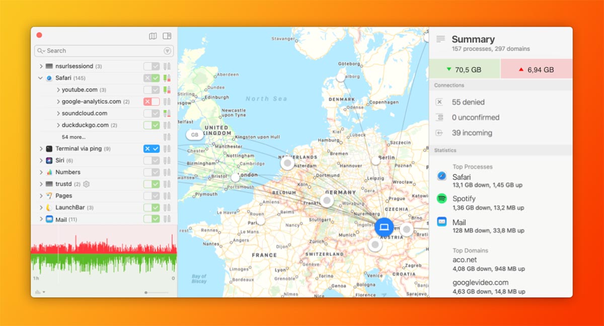Show the map view via toolbar map icon
The image size is (604, 326).
click(x=153, y=36)
